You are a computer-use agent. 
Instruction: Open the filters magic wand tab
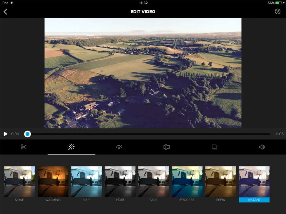[71, 147]
